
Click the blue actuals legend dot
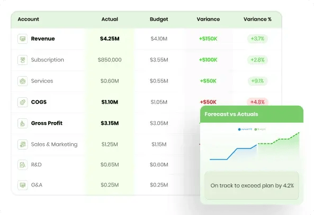(x=239, y=129)
